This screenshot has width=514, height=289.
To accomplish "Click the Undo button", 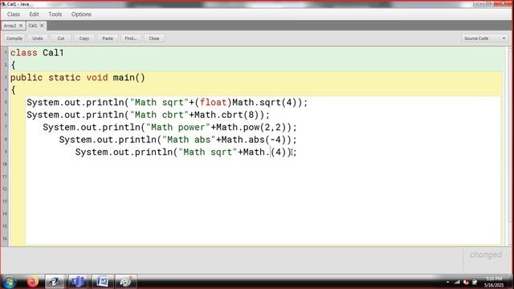I will click(x=38, y=39).
